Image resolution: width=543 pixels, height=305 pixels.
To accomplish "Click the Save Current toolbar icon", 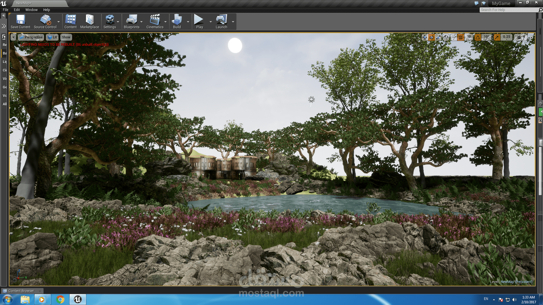I will pos(20,22).
